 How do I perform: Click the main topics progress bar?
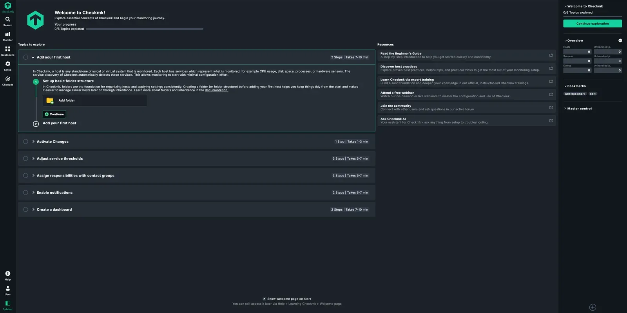click(x=145, y=29)
